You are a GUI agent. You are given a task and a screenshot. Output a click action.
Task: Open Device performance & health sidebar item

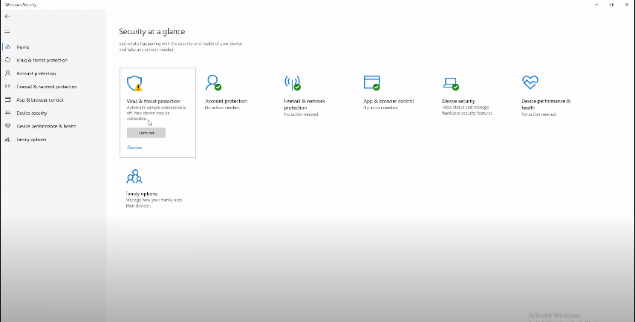[46, 126]
